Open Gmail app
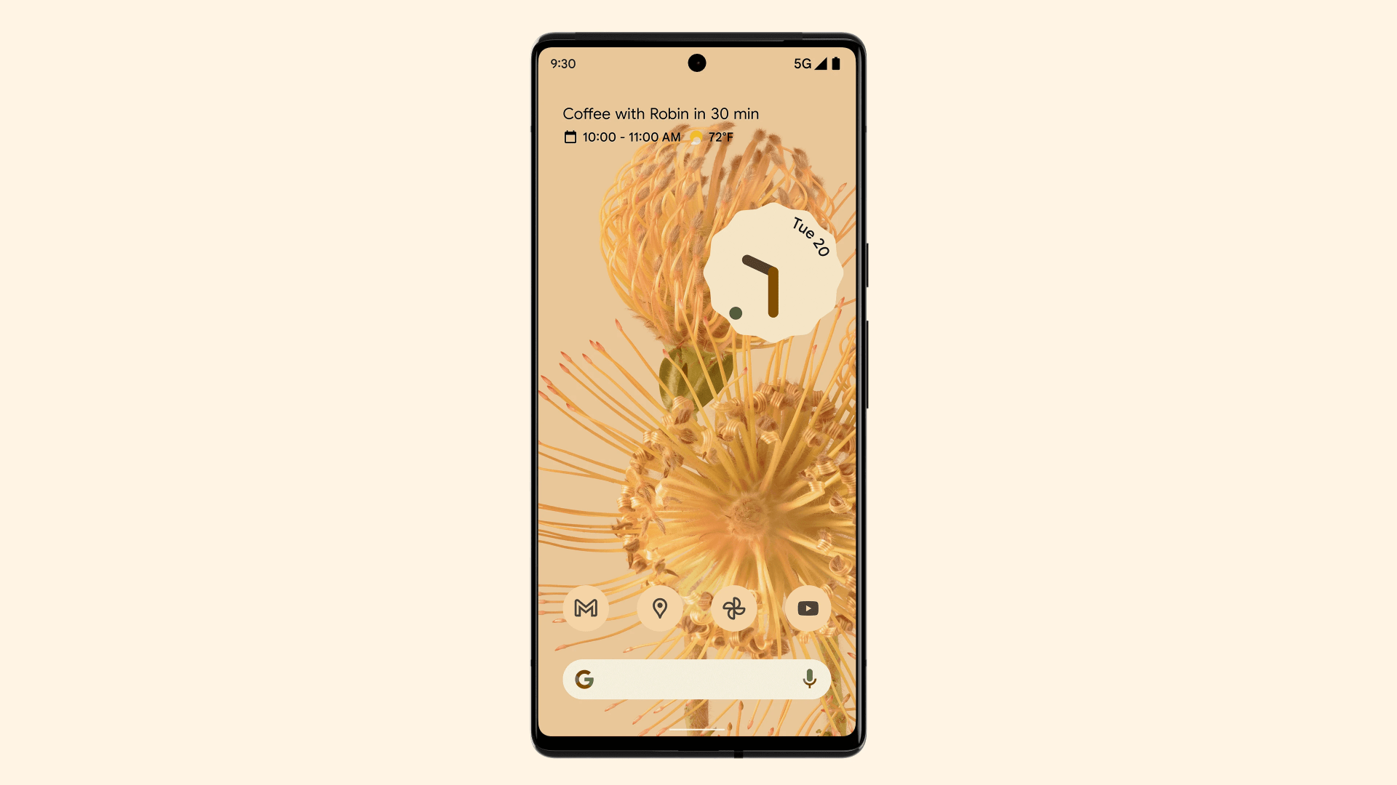 point(586,608)
